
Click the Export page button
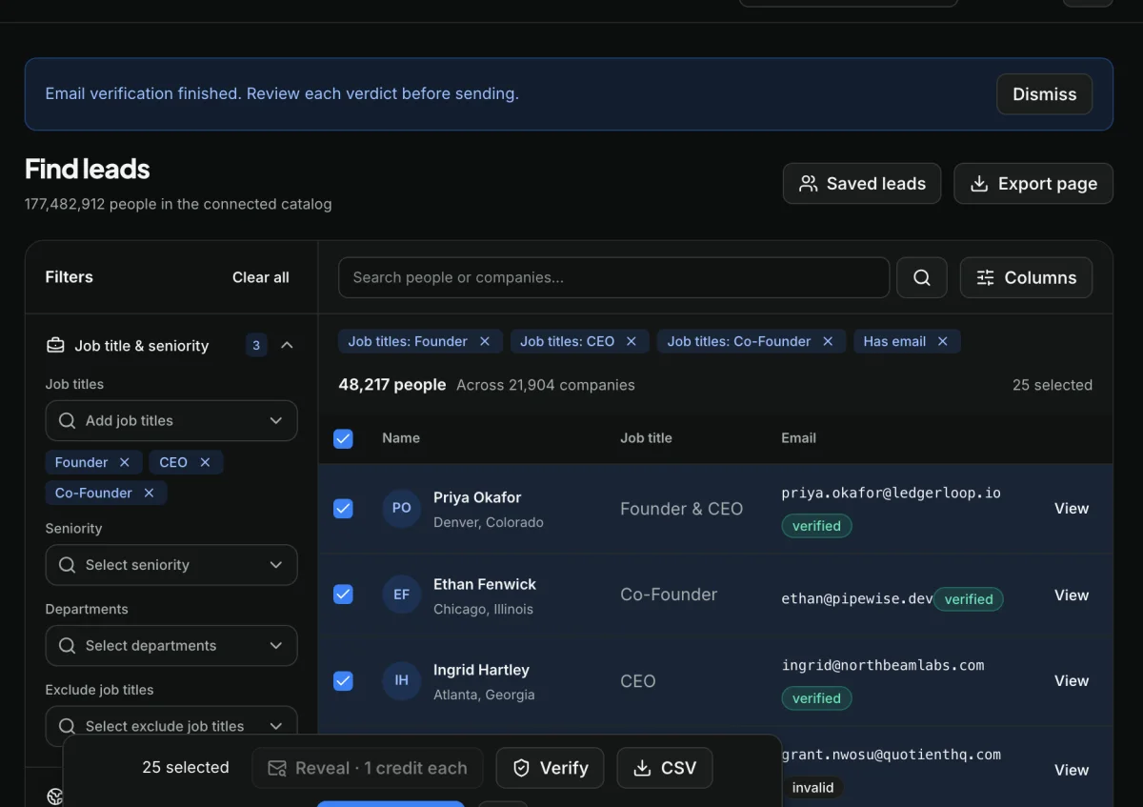(1033, 184)
